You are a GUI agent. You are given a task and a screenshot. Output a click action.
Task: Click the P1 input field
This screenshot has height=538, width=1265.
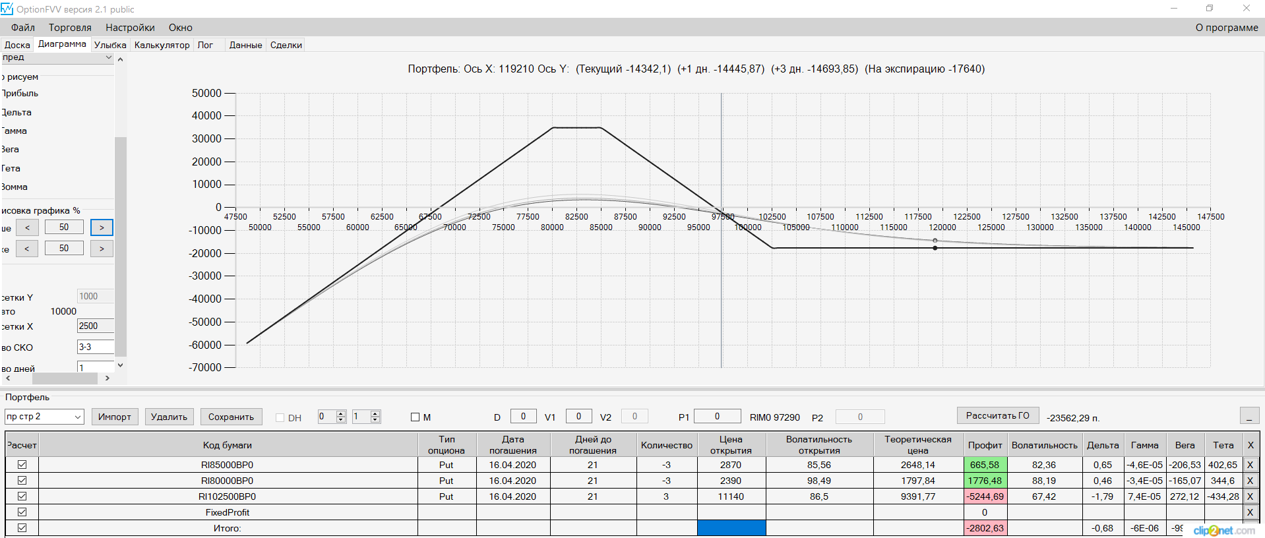click(x=718, y=416)
